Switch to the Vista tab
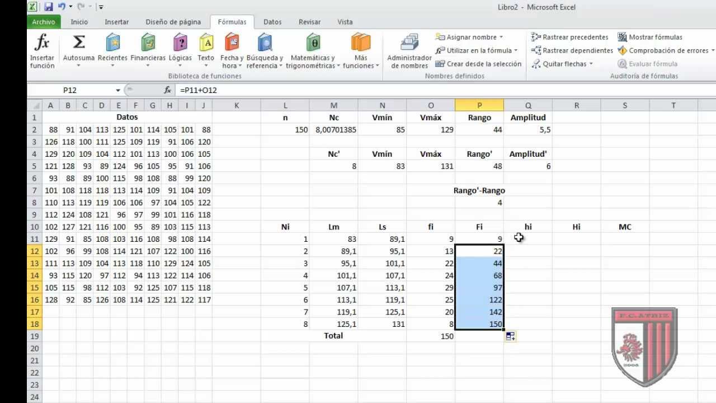Viewport: 716px width, 403px height. coord(345,22)
